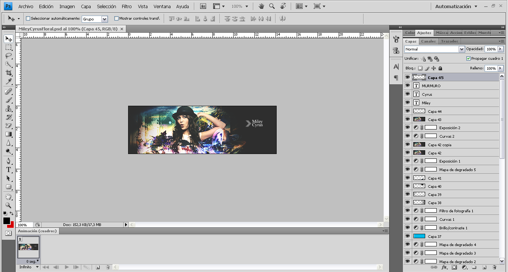Switch to the Trazados tab

click(450, 41)
